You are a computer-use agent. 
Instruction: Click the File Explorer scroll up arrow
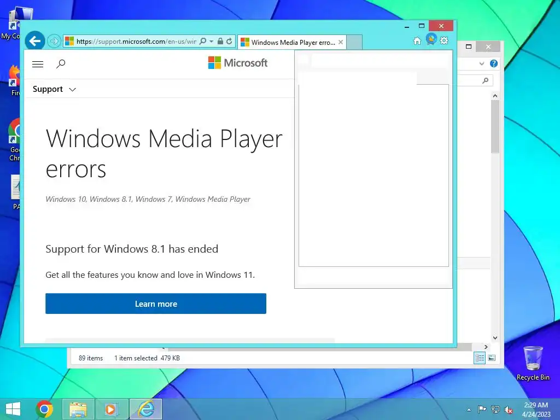coord(495,96)
